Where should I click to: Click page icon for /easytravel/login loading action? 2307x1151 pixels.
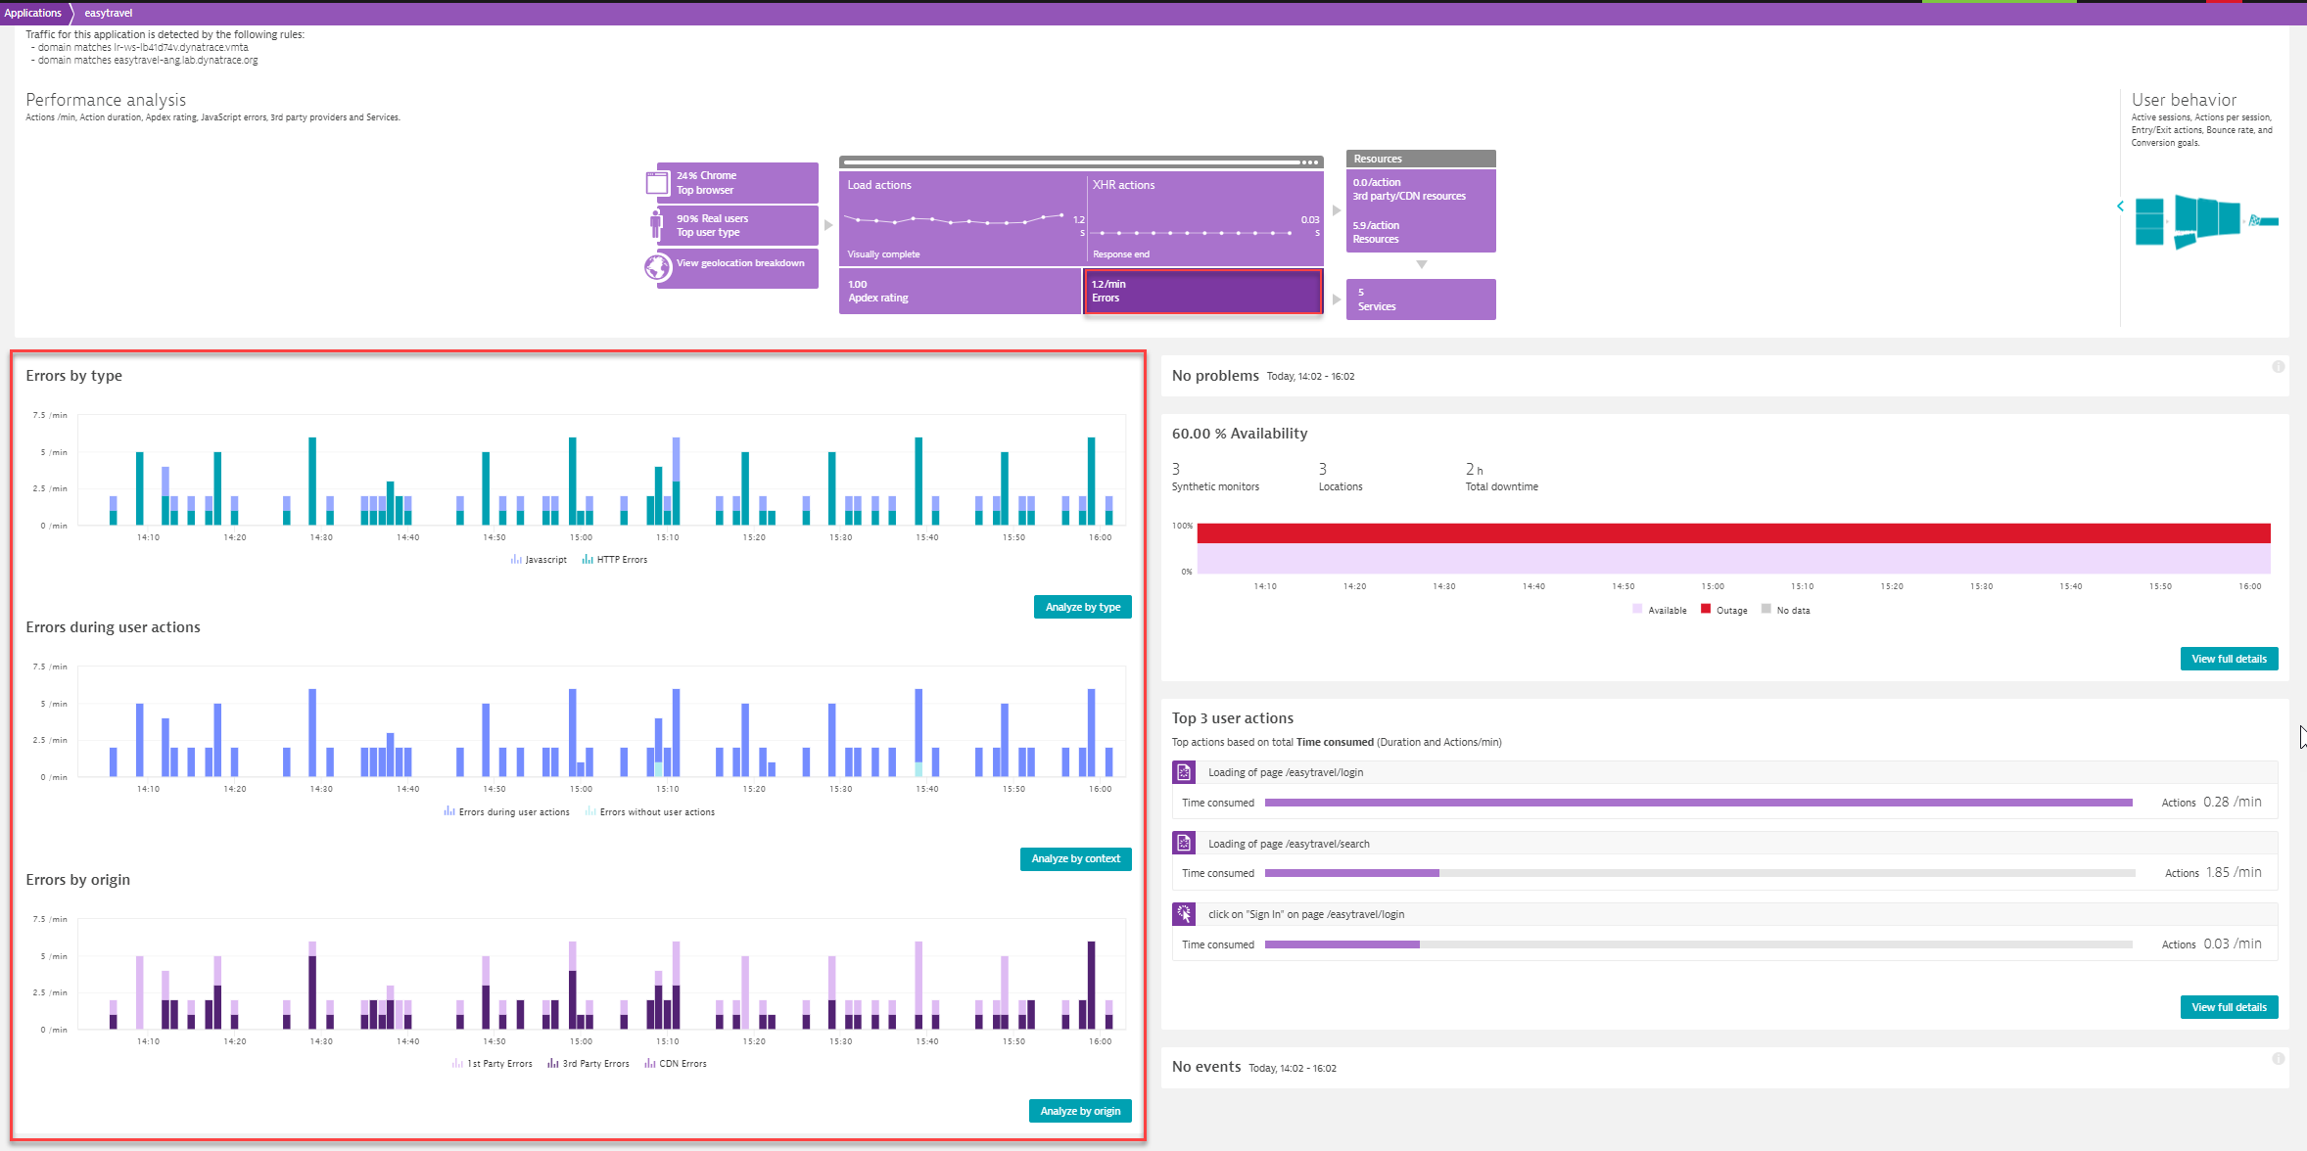pos(1184,772)
